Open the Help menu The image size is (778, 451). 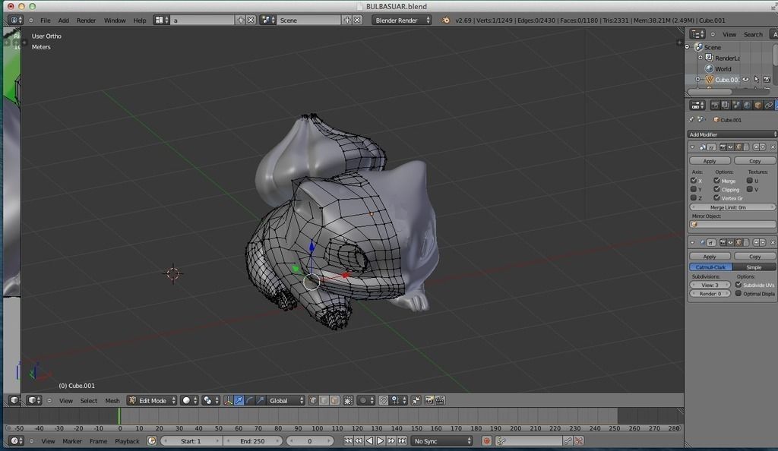coord(140,20)
